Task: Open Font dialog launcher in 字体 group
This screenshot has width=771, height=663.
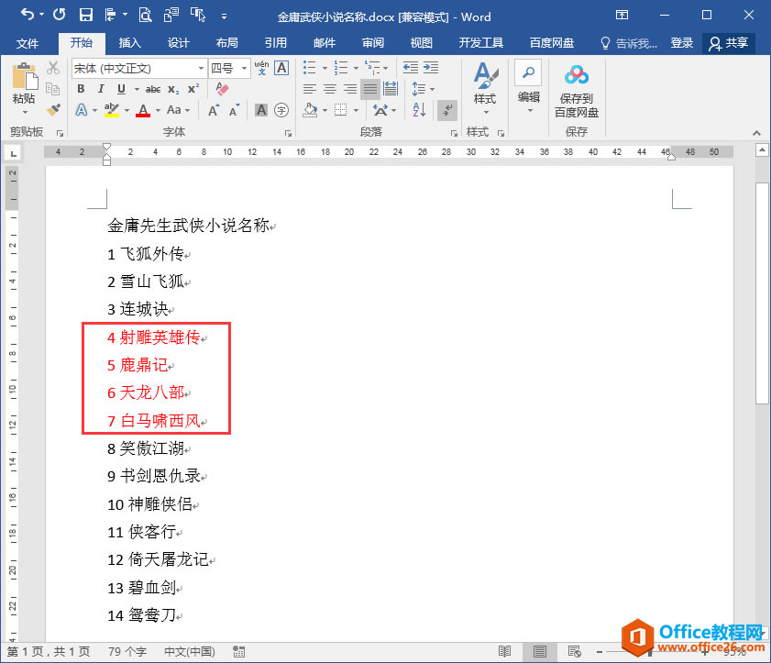Action: click(x=289, y=133)
